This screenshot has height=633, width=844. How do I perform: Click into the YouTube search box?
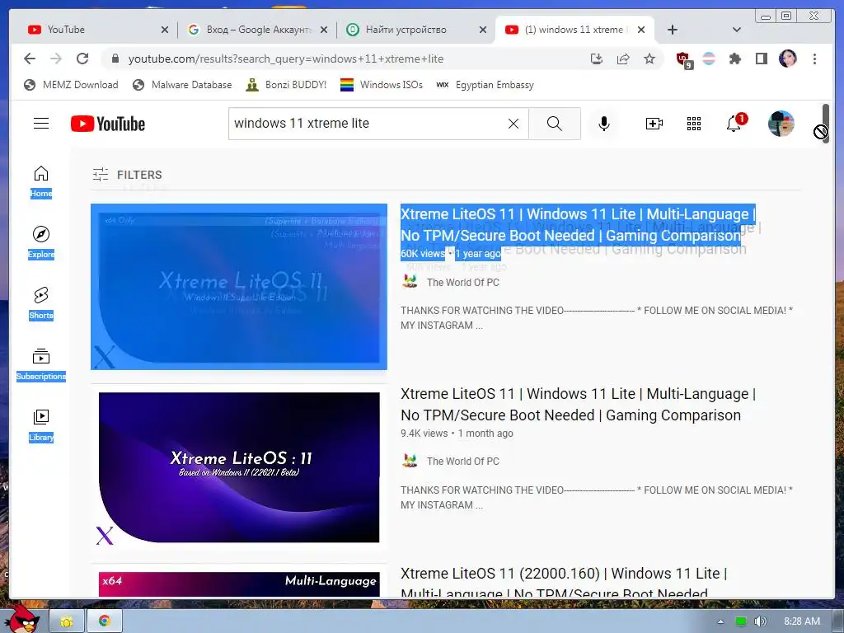366,124
